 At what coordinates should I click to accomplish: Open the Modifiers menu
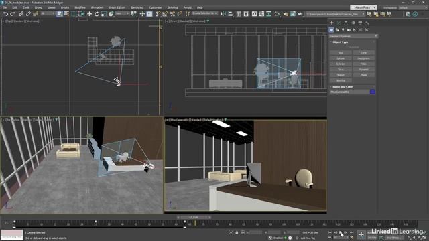[x=80, y=7]
